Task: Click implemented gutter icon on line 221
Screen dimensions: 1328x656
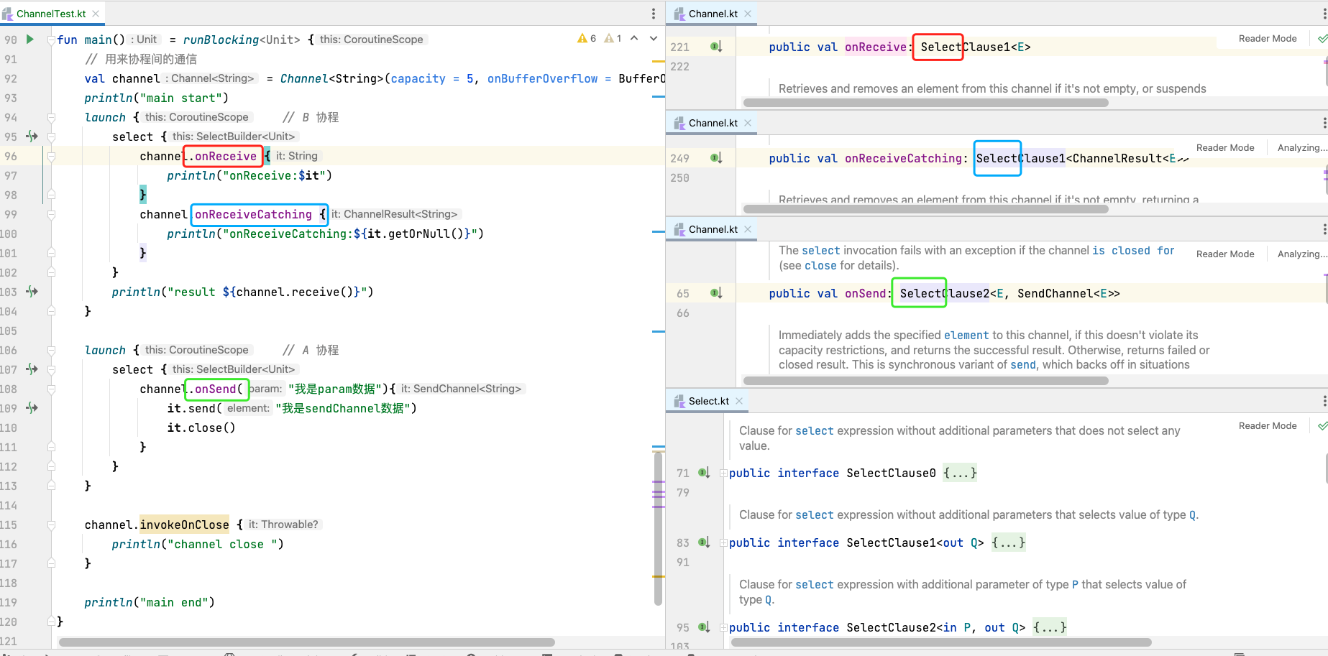Action: 716,47
